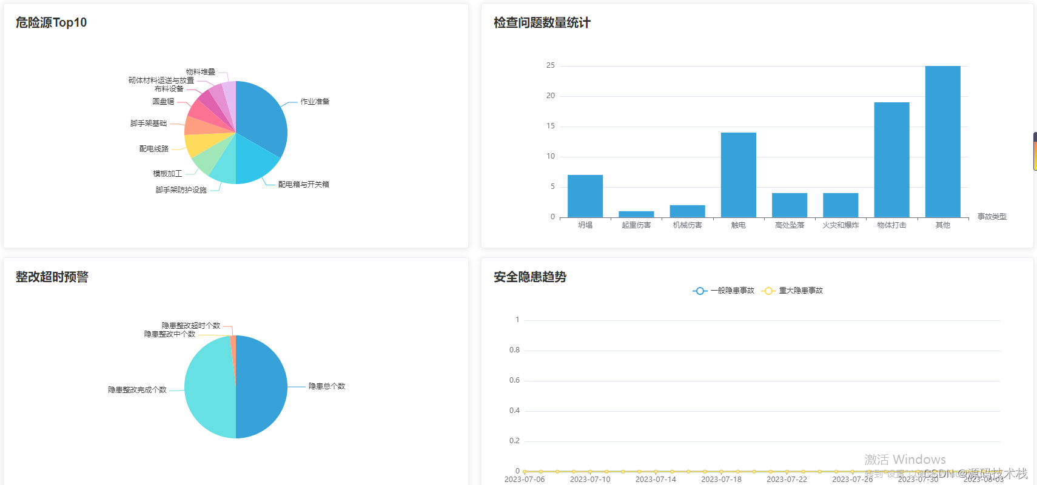
Task: Click the 隐患整改超时个数 label
Action: pyautogui.click(x=191, y=326)
